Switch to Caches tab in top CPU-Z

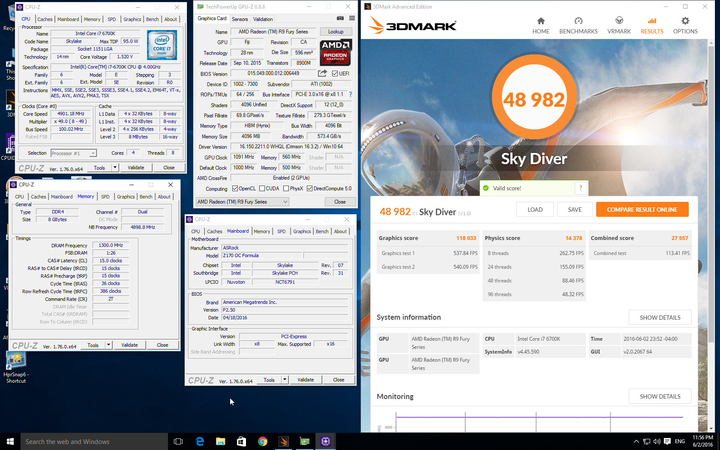coord(45,19)
